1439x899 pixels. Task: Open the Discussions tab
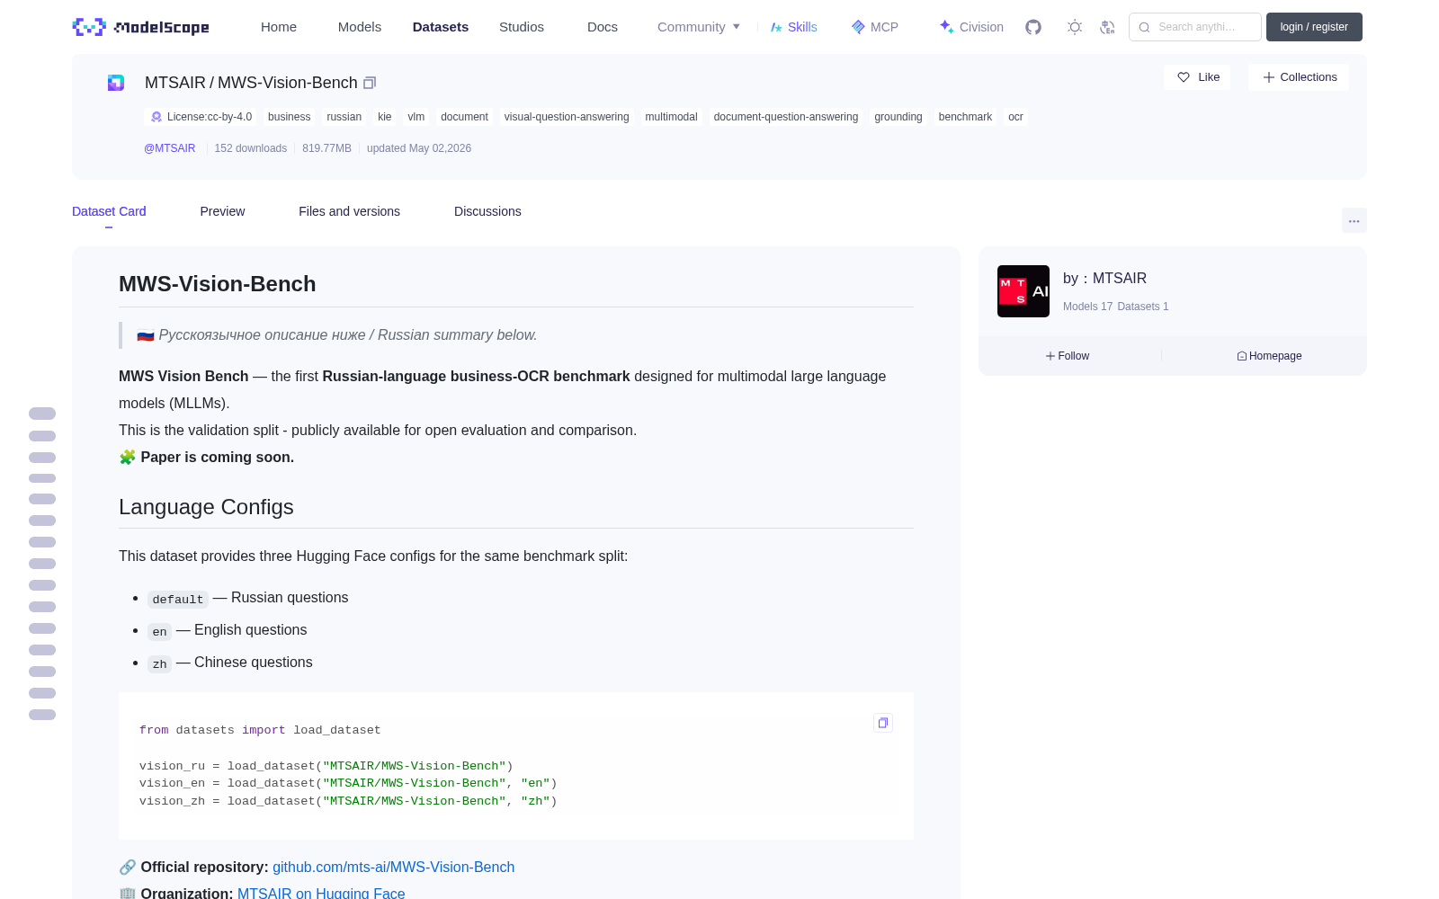pos(487,211)
